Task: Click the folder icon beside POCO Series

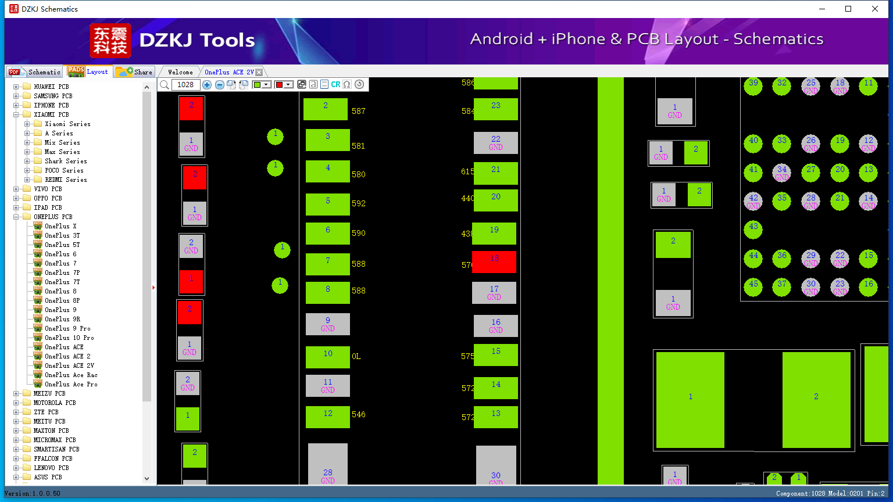Action: coord(38,170)
